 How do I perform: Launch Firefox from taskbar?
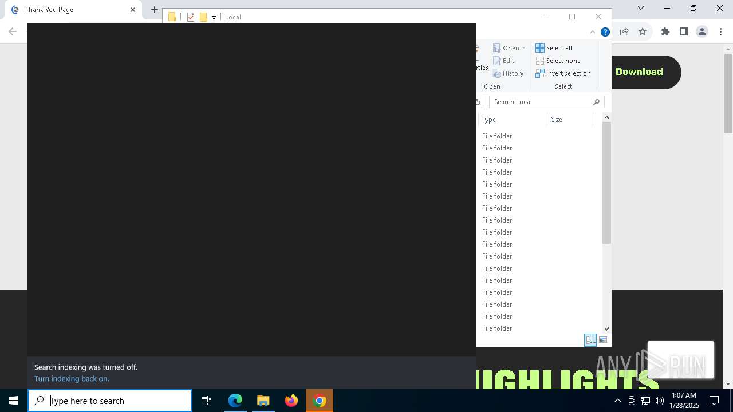point(291,401)
